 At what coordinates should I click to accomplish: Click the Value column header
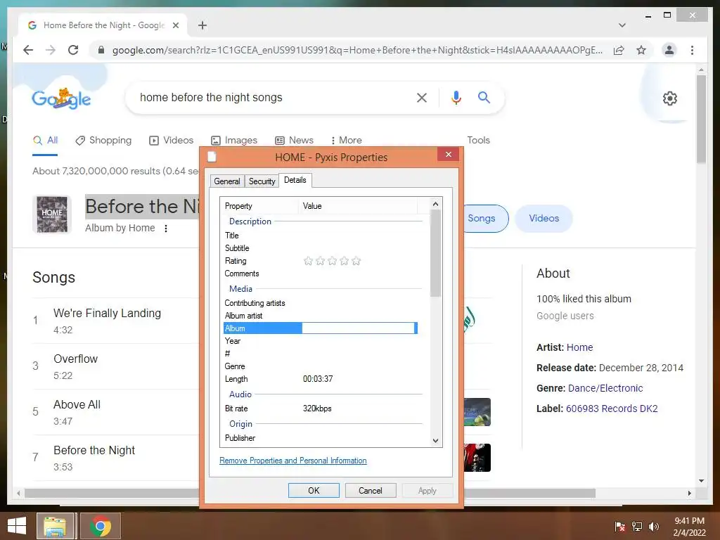pyautogui.click(x=358, y=206)
